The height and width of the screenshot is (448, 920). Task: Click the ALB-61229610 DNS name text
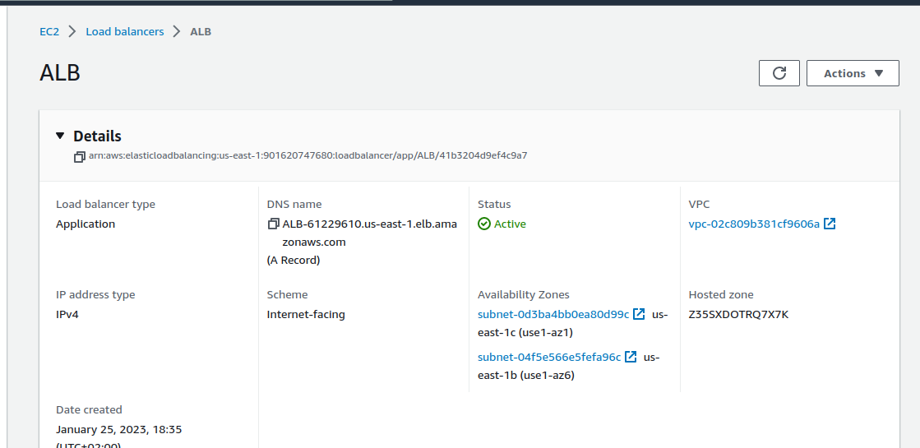tap(370, 233)
